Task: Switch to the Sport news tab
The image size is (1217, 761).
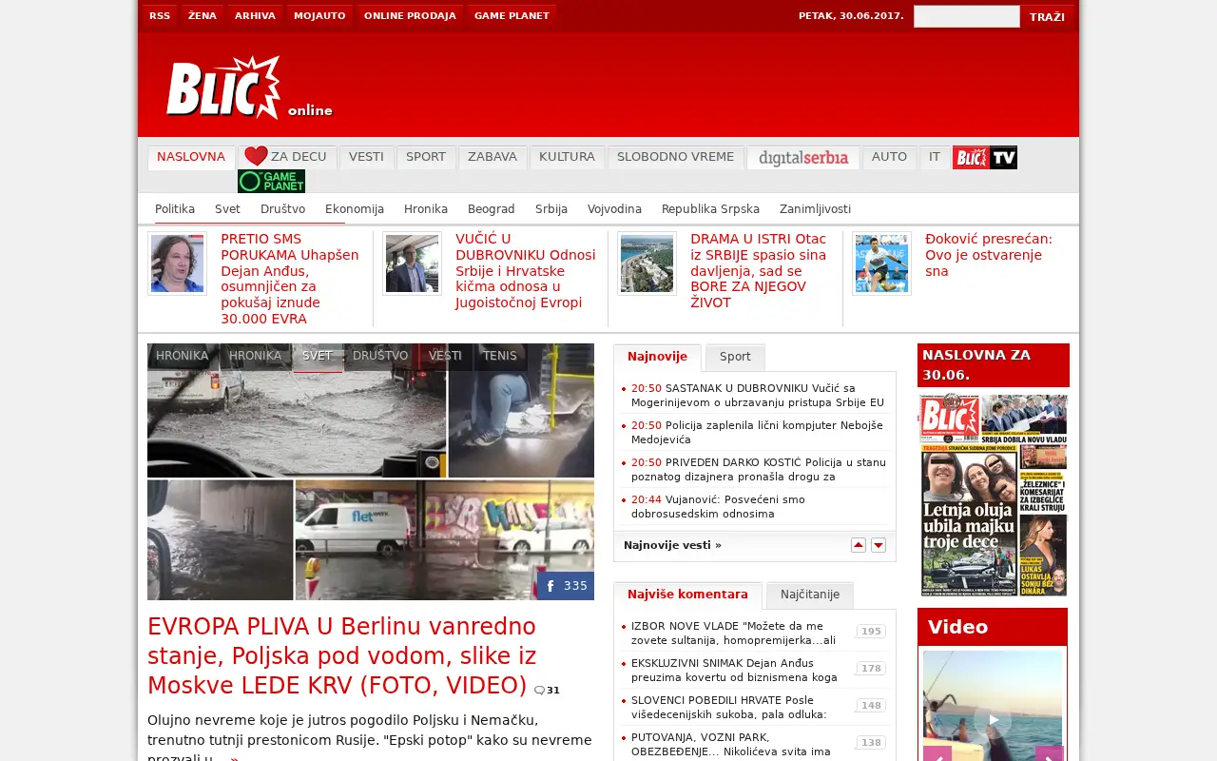Action: click(735, 357)
